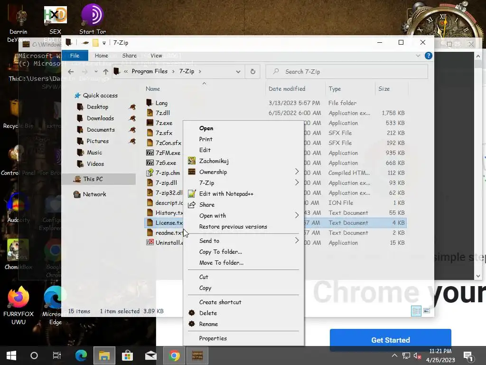
Task: Expand the ribbon with the chevron
Action: click(x=418, y=56)
